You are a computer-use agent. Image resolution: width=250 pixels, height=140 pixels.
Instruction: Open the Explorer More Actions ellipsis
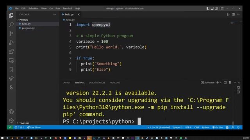pos(55,14)
